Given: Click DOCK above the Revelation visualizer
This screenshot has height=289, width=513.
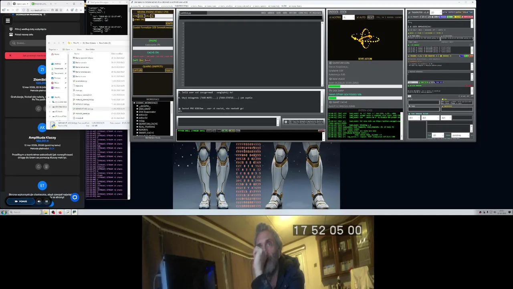Looking at the screenshot, I should [x=343, y=12].
